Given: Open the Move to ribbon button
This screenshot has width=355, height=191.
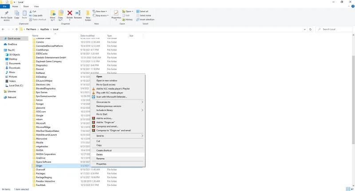Looking at the screenshot, I should [52, 15].
